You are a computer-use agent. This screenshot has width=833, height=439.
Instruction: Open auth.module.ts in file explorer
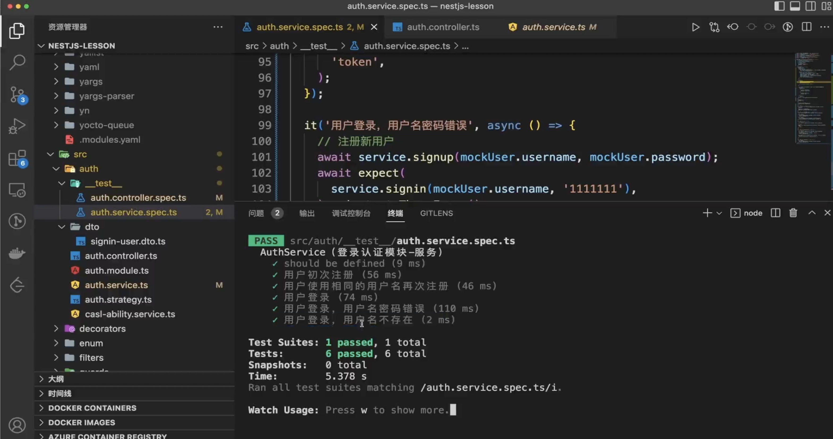point(117,271)
